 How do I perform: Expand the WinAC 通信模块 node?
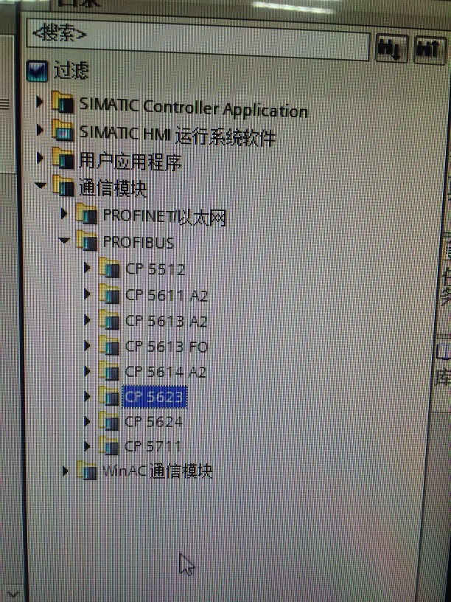click(x=65, y=471)
